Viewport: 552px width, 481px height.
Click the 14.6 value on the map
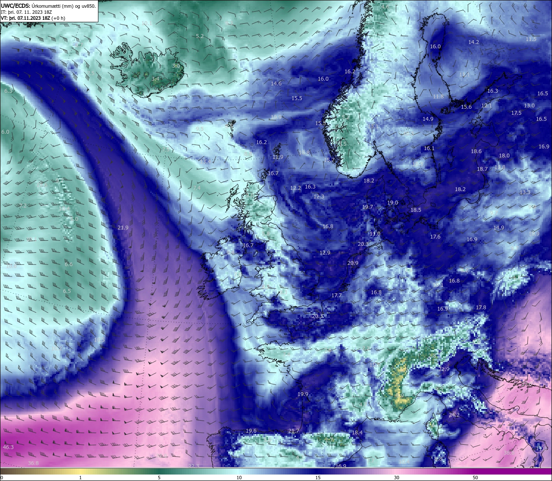tap(276, 84)
